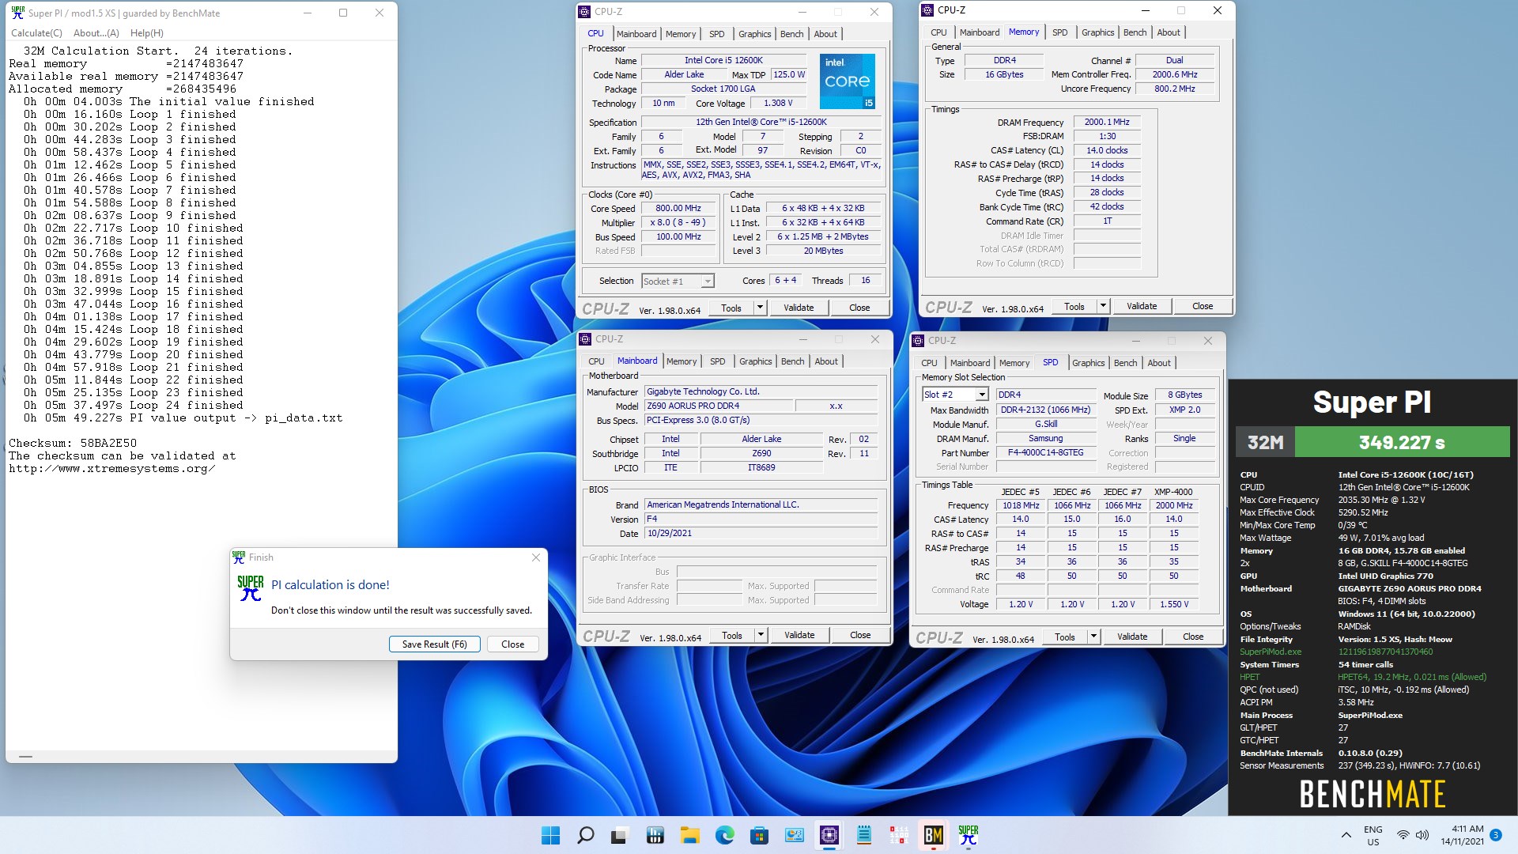Click the Core Speed 800.00 MHz field
This screenshot has height=854, width=1518.
(x=678, y=209)
